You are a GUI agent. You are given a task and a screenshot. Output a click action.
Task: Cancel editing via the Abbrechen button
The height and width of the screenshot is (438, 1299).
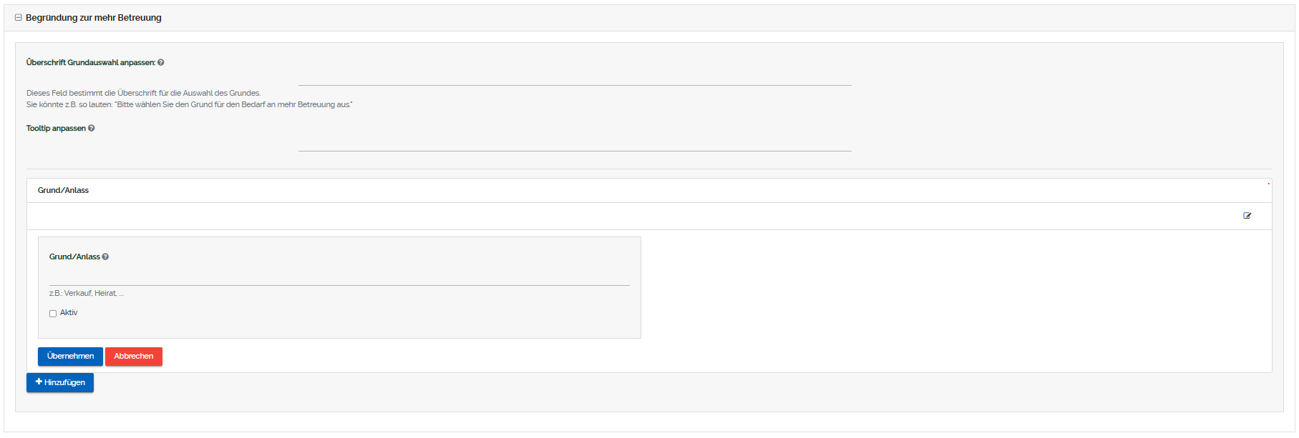pos(134,356)
